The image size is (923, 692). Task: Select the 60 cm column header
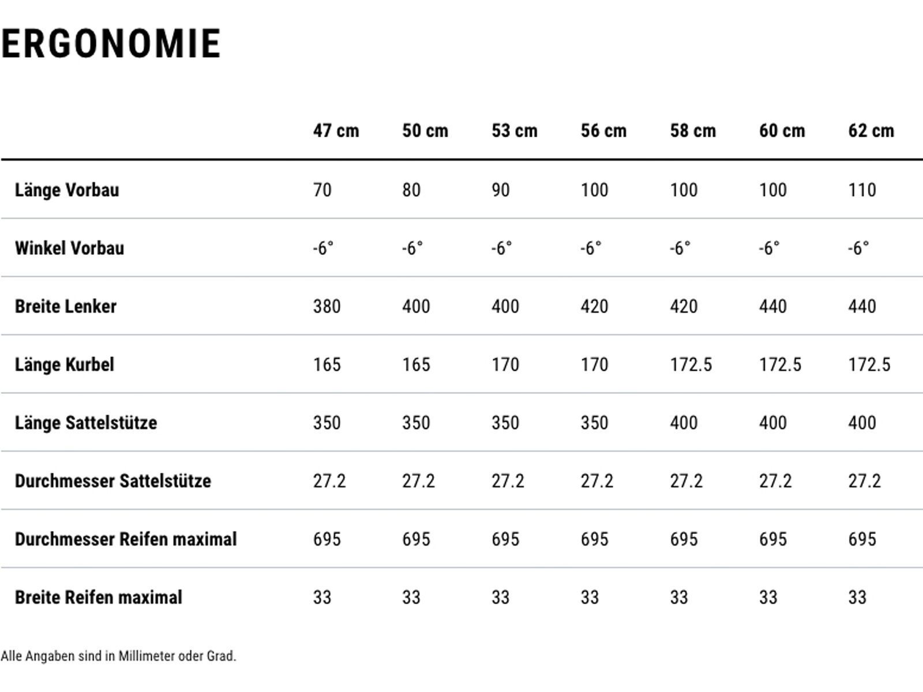782,131
